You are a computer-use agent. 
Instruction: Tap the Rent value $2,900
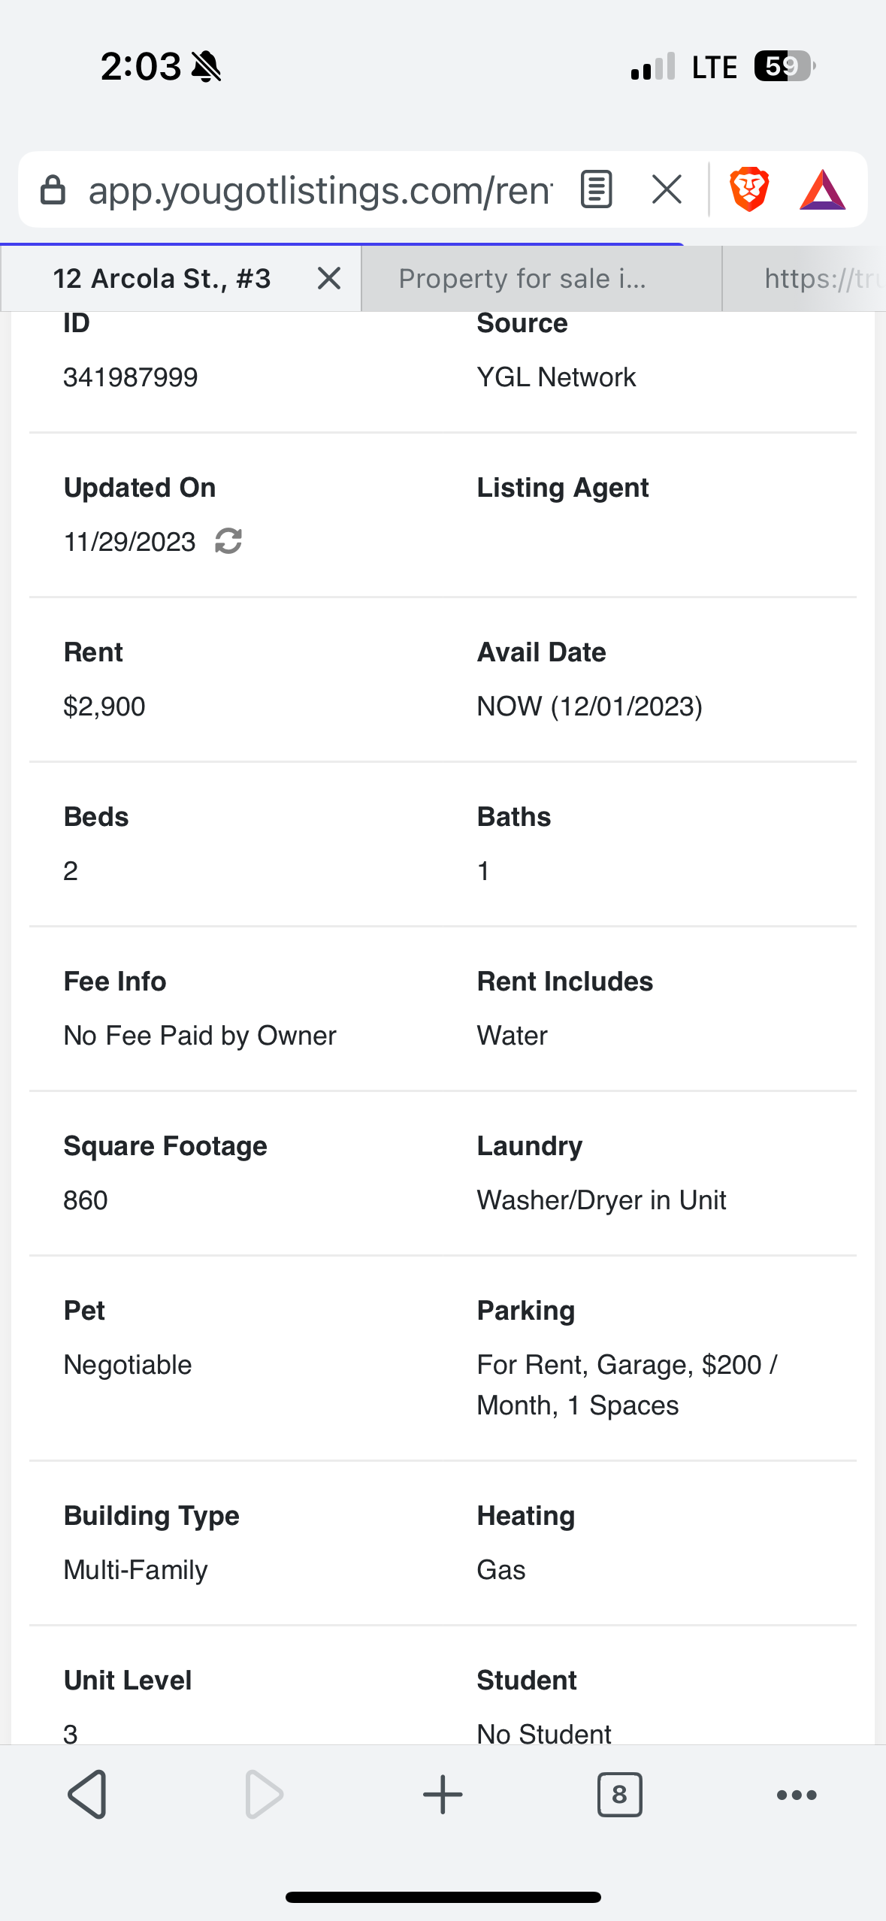pos(104,706)
